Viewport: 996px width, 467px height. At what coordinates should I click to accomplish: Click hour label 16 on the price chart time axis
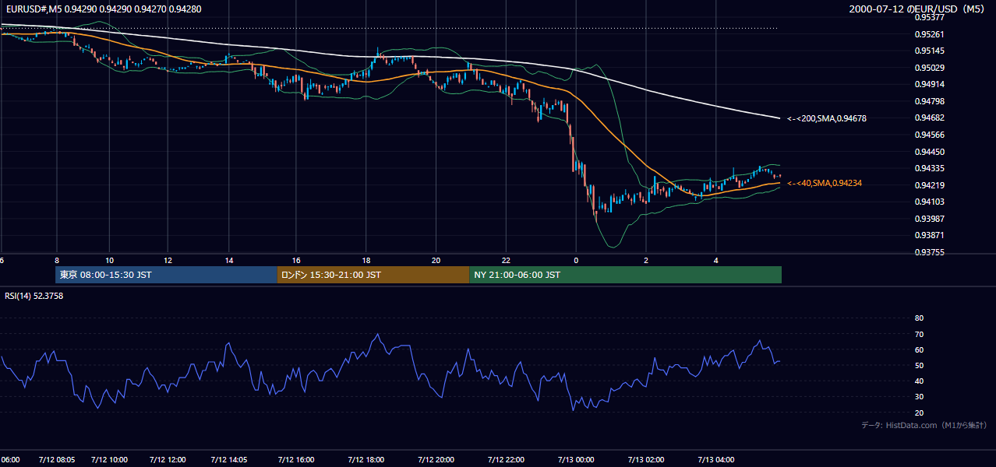tap(297, 260)
